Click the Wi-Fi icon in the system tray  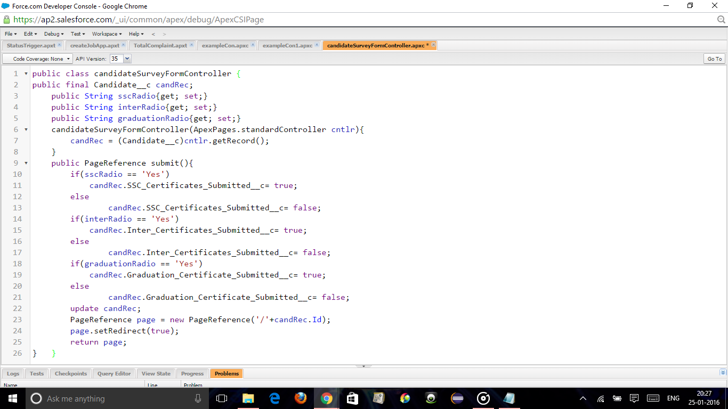600,398
